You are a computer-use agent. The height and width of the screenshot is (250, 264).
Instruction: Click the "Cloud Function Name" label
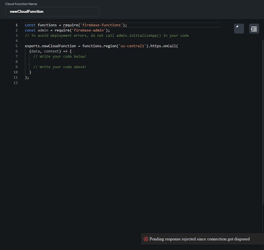(x=21, y=4)
